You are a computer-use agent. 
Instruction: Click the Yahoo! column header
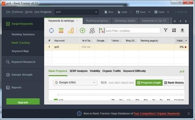click(x=116, y=41)
